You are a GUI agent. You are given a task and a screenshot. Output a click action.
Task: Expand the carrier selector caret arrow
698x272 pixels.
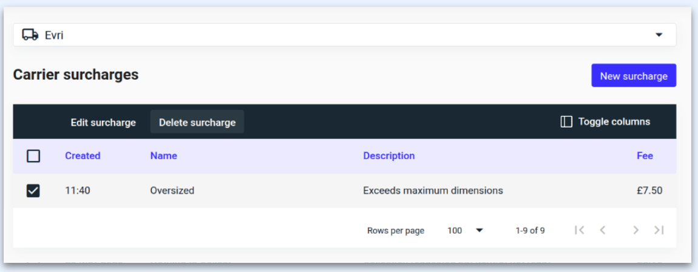click(x=659, y=35)
